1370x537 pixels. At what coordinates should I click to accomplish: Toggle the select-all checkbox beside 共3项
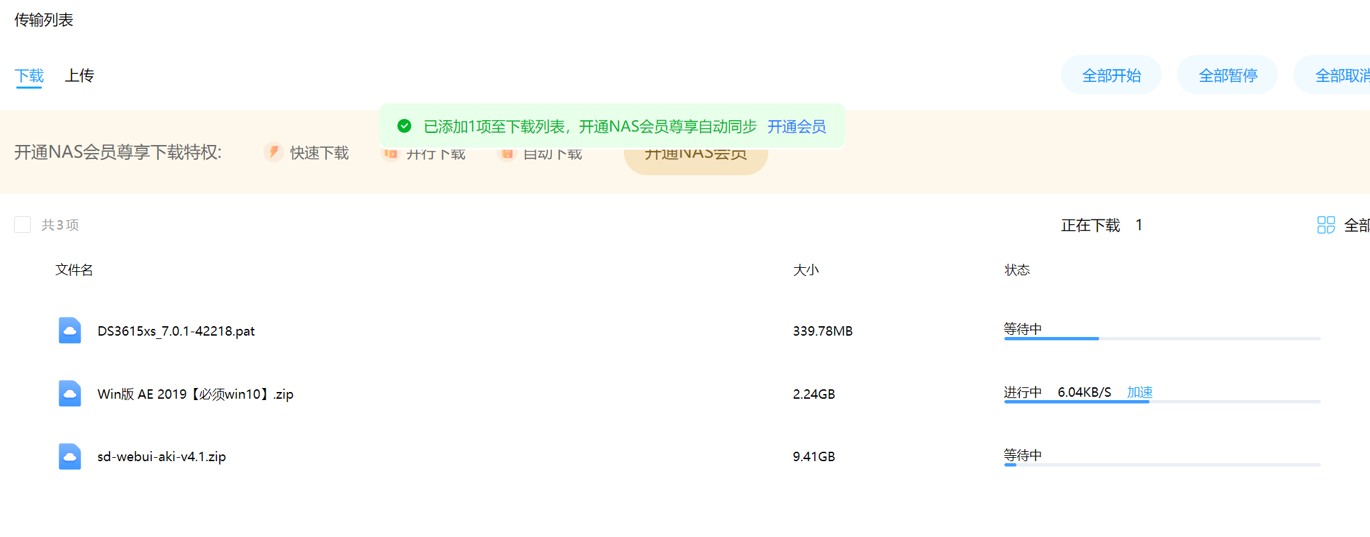coord(23,225)
